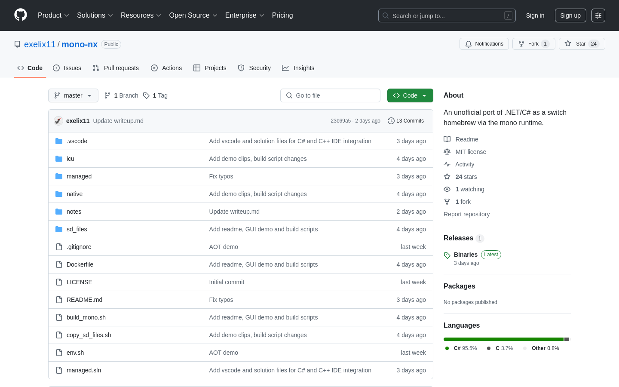The image size is (619, 387).
Task: Click exelix11 avatar in commit header
Action: [58, 121]
